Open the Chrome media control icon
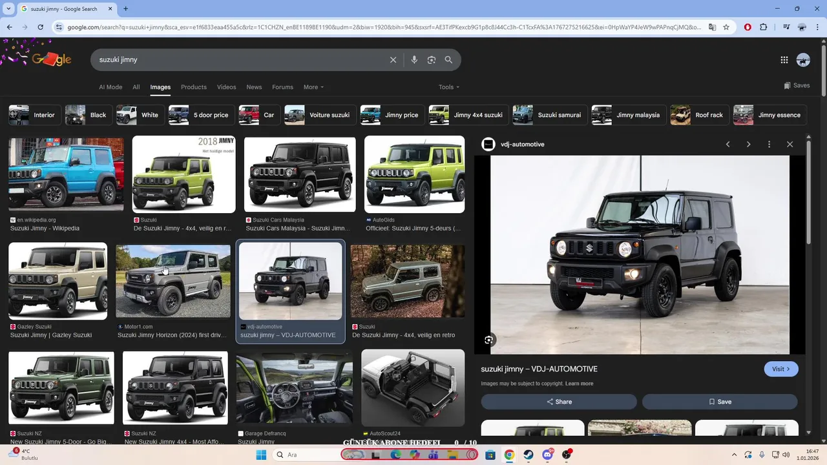The height and width of the screenshot is (465, 827). [x=786, y=27]
